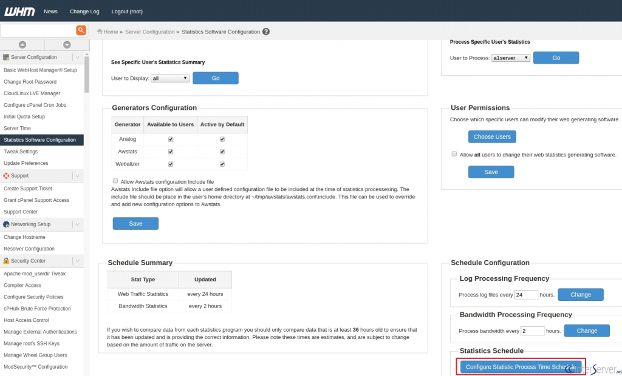Screen dimensions: 622x376
Task: Click the Networking Setup globe icon
Action: pos(6,224)
